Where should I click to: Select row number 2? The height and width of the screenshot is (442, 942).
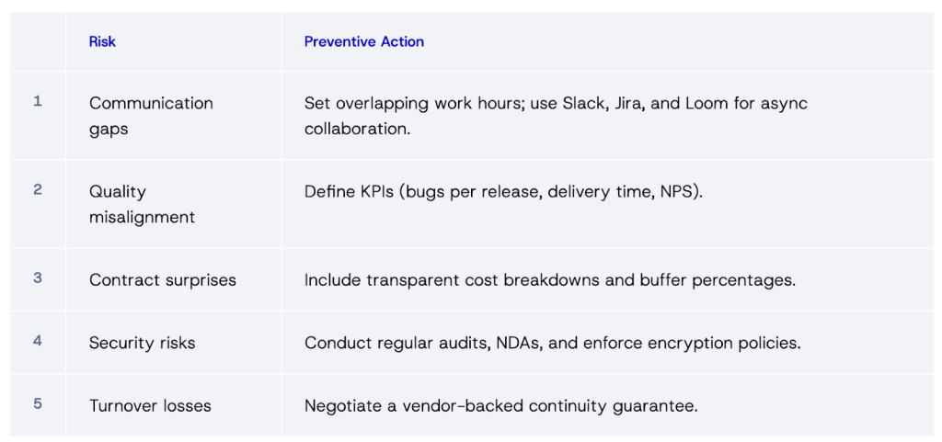click(38, 190)
